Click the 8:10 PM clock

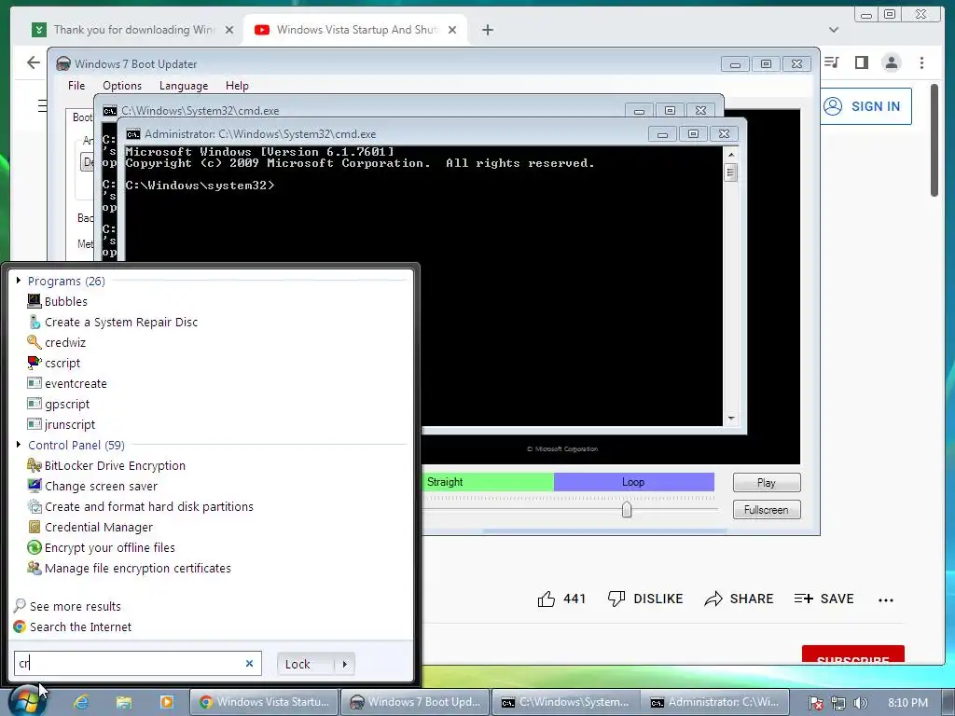click(907, 703)
